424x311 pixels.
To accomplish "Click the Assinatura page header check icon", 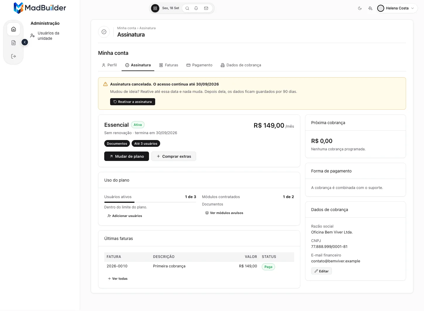I will coord(104,32).
